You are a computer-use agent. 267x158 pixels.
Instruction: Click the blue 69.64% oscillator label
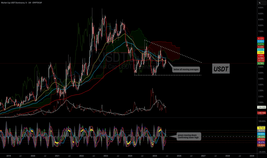point(261,134)
